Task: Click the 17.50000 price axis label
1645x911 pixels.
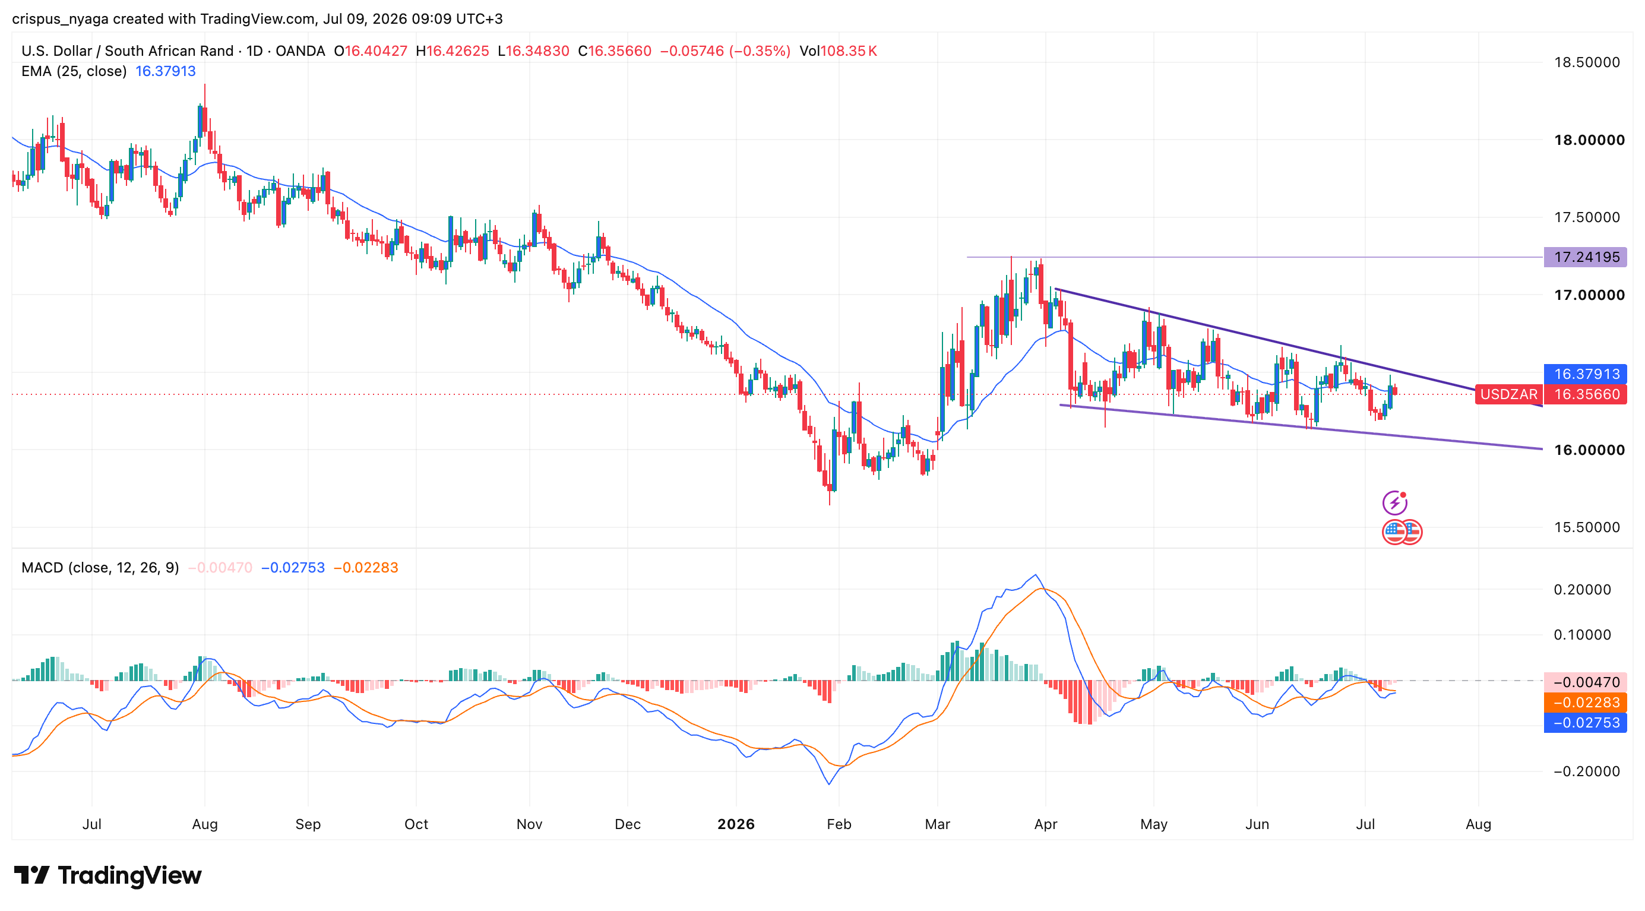Action: click(1587, 218)
